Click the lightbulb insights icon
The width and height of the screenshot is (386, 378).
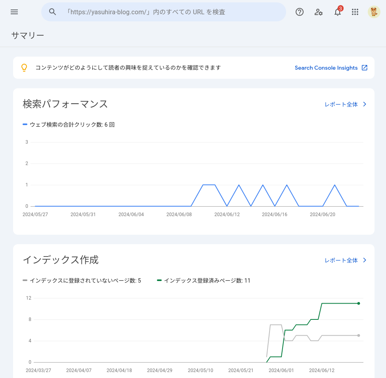pos(24,68)
